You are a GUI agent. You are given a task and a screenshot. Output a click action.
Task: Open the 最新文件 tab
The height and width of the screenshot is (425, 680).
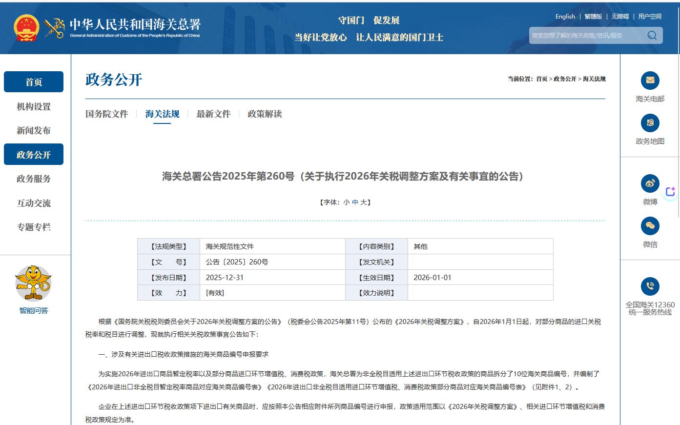click(x=213, y=114)
